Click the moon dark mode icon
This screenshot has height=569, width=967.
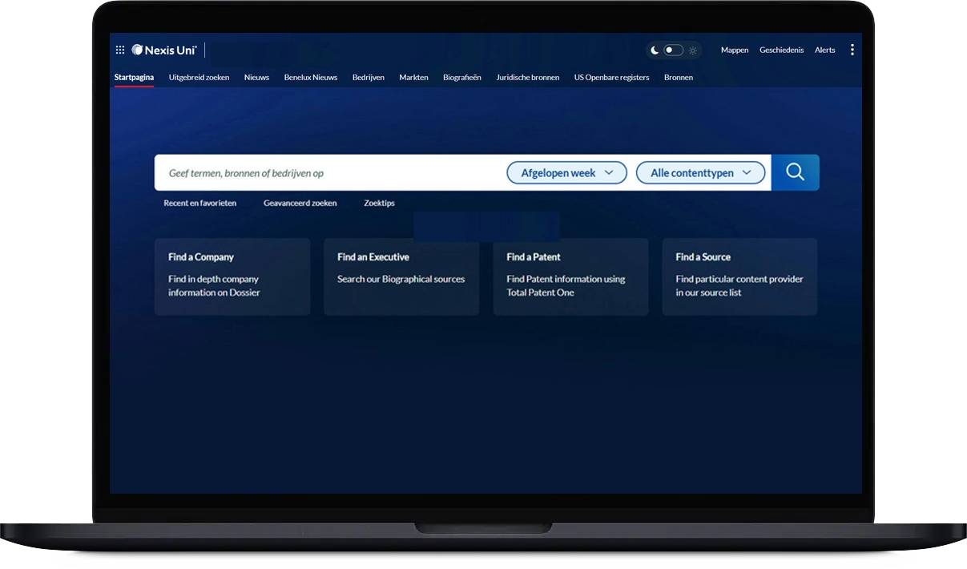point(655,50)
